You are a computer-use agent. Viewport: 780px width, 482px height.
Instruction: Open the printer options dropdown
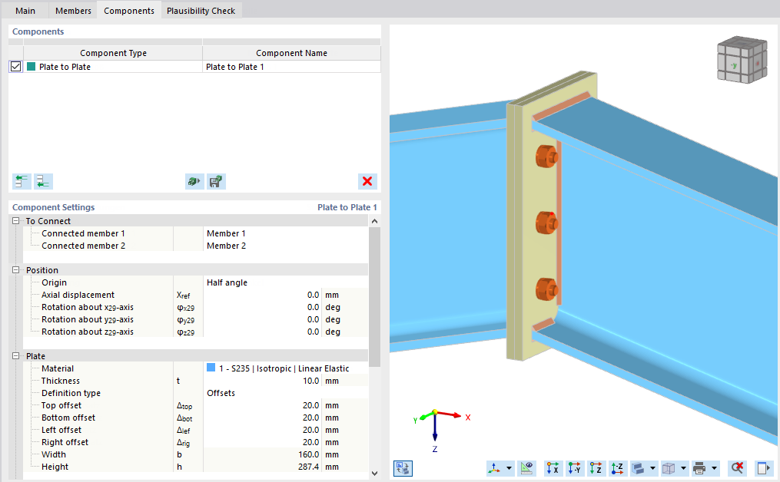click(x=714, y=467)
